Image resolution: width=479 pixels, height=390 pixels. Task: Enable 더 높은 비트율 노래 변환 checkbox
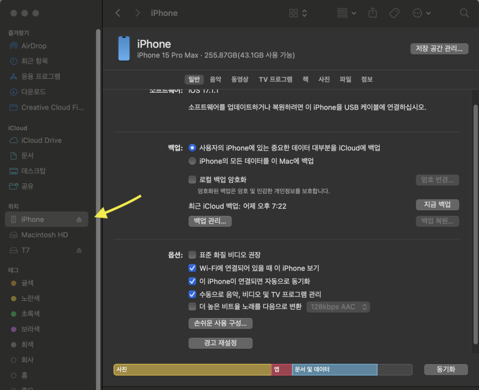tap(192, 307)
